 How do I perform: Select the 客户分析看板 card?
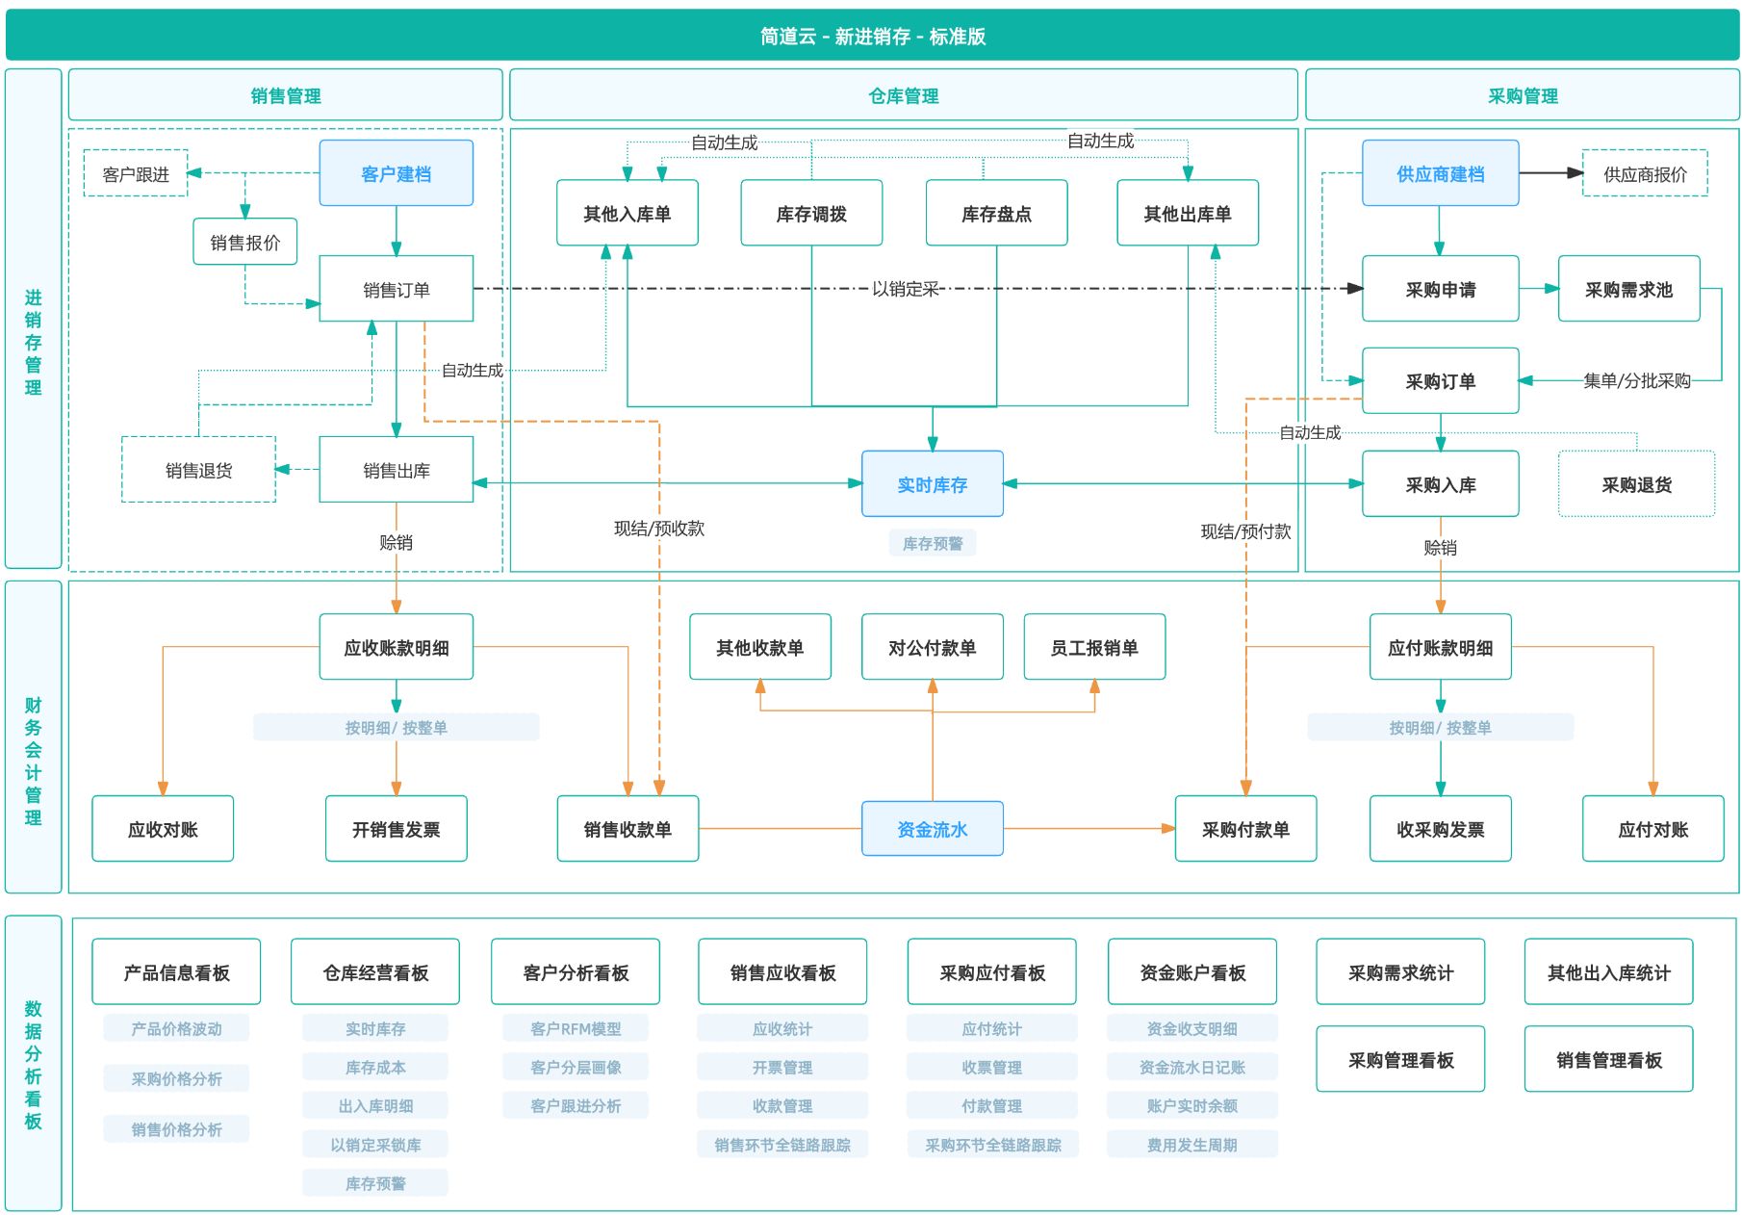pyautogui.click(x=576, y=972)
